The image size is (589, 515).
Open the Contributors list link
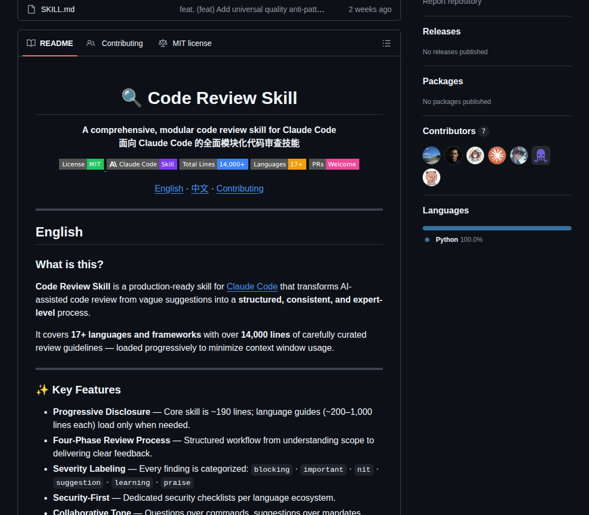pos(449,131)
